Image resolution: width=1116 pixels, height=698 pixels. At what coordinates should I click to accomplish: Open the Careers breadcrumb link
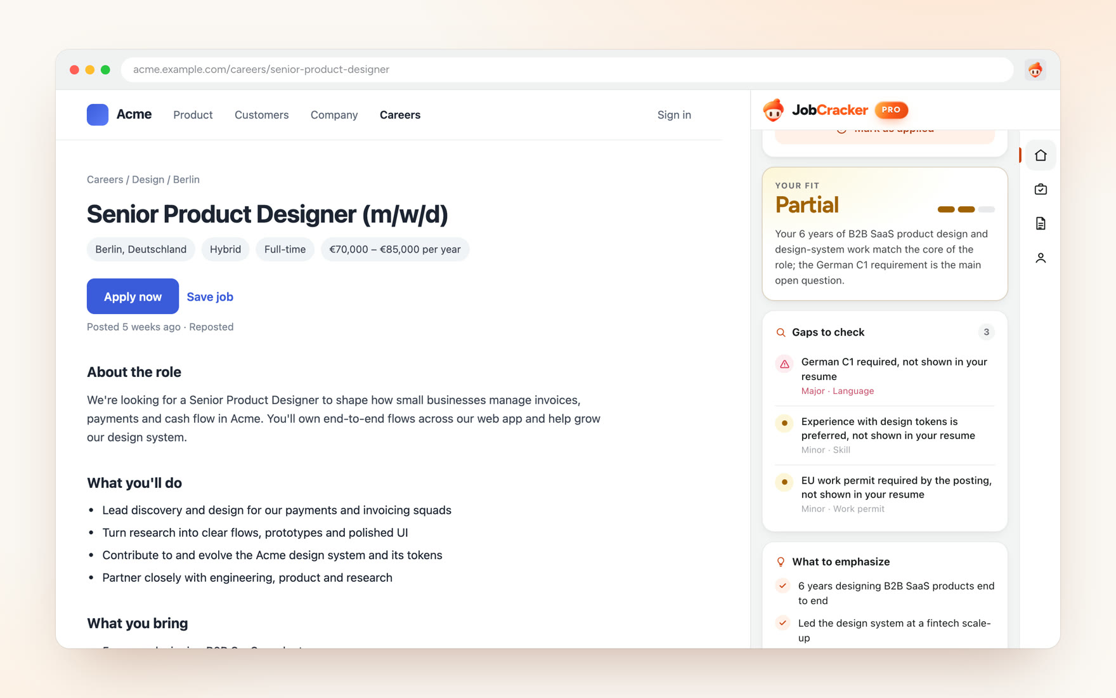pyautogui.click(x=105, y=180)
